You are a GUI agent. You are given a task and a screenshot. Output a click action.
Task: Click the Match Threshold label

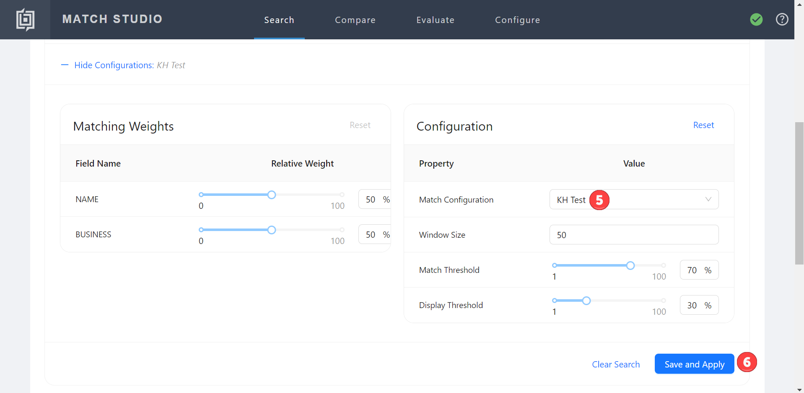point(449,270)
